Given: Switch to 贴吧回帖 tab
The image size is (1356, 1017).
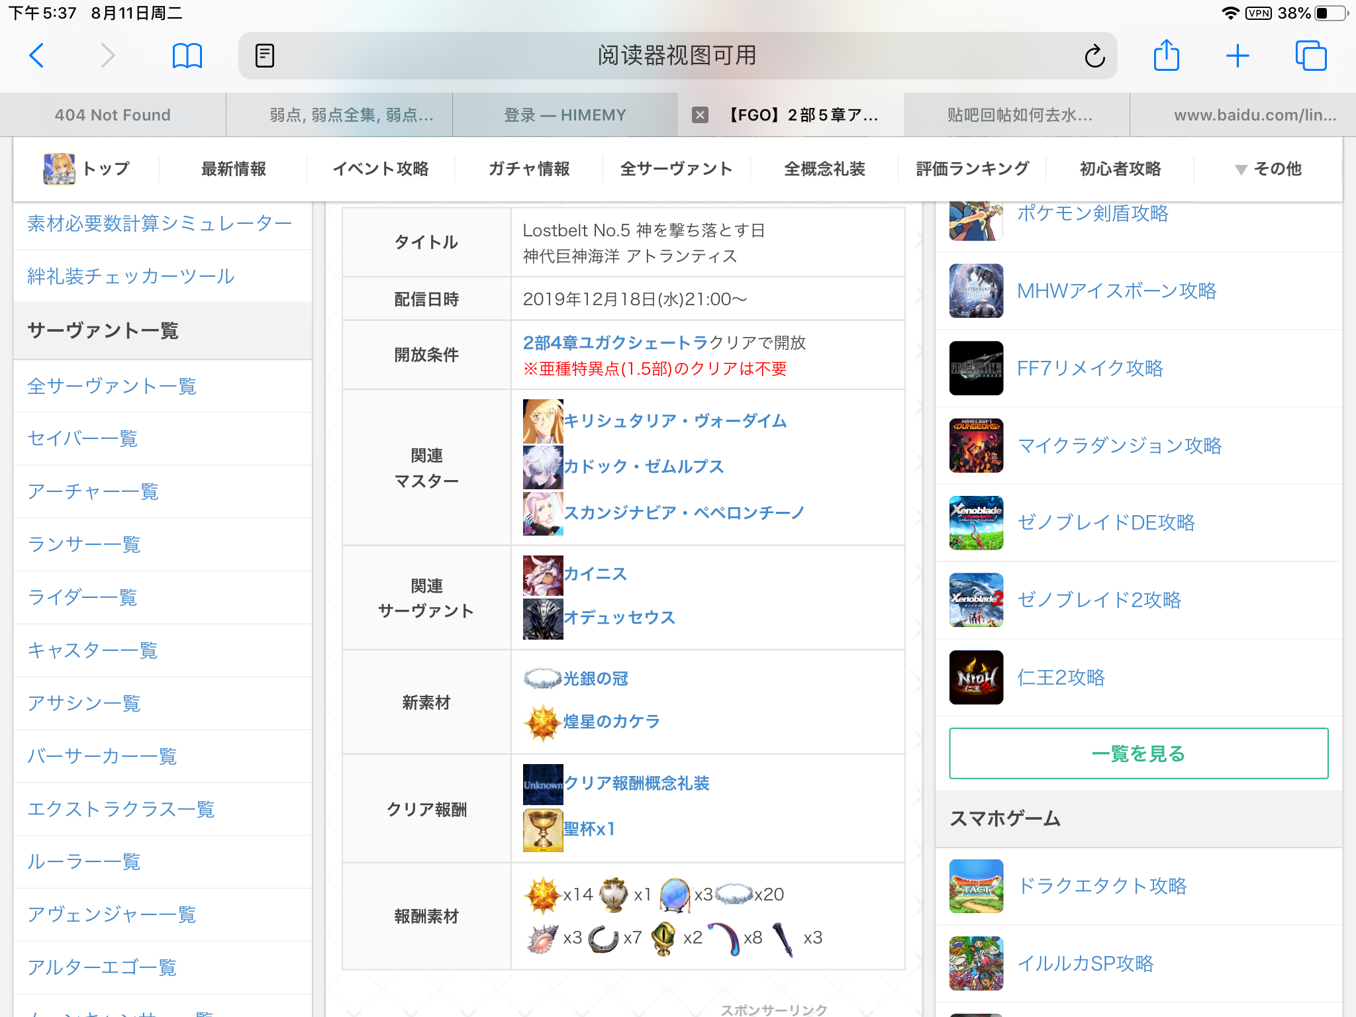Looking at the screenshot, I should 1017,115.
